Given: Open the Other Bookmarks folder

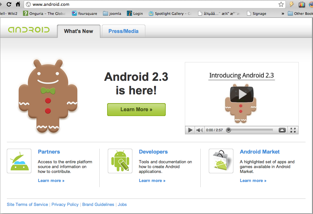Looking at the screenshot, I should 300,13.
